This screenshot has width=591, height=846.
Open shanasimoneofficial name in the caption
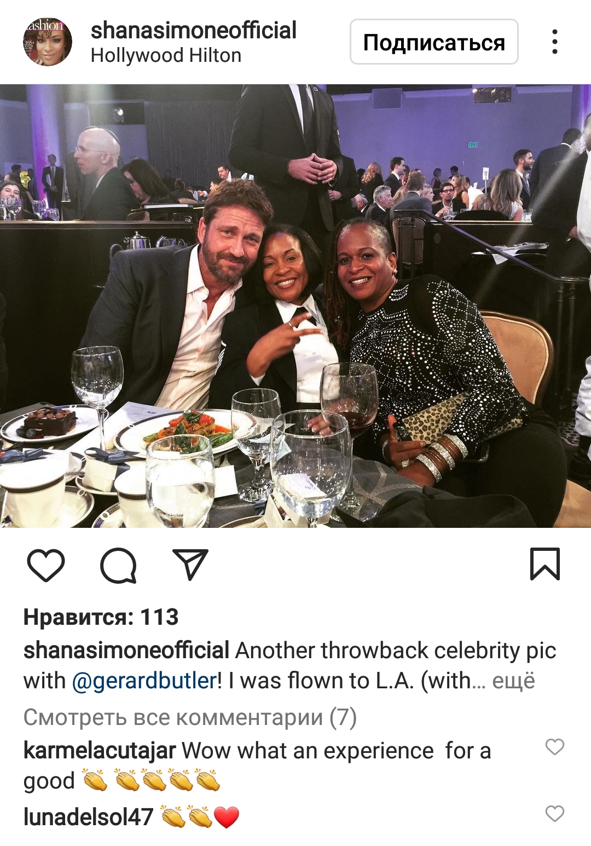point(126,651)
